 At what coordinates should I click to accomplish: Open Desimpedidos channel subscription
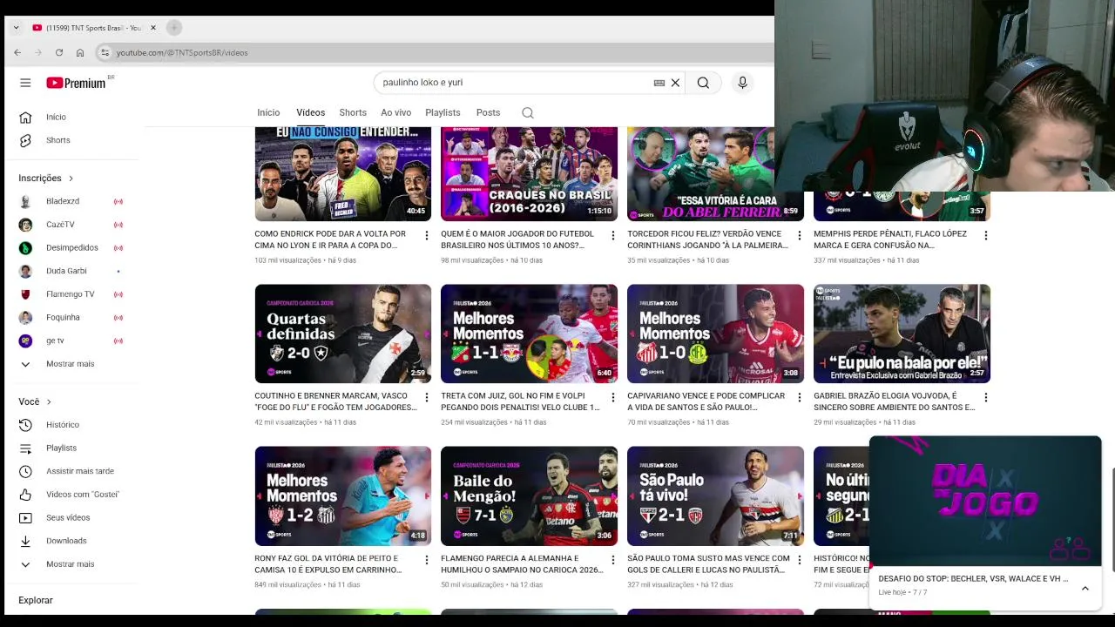pyautogui.click(x=71, y=247)
